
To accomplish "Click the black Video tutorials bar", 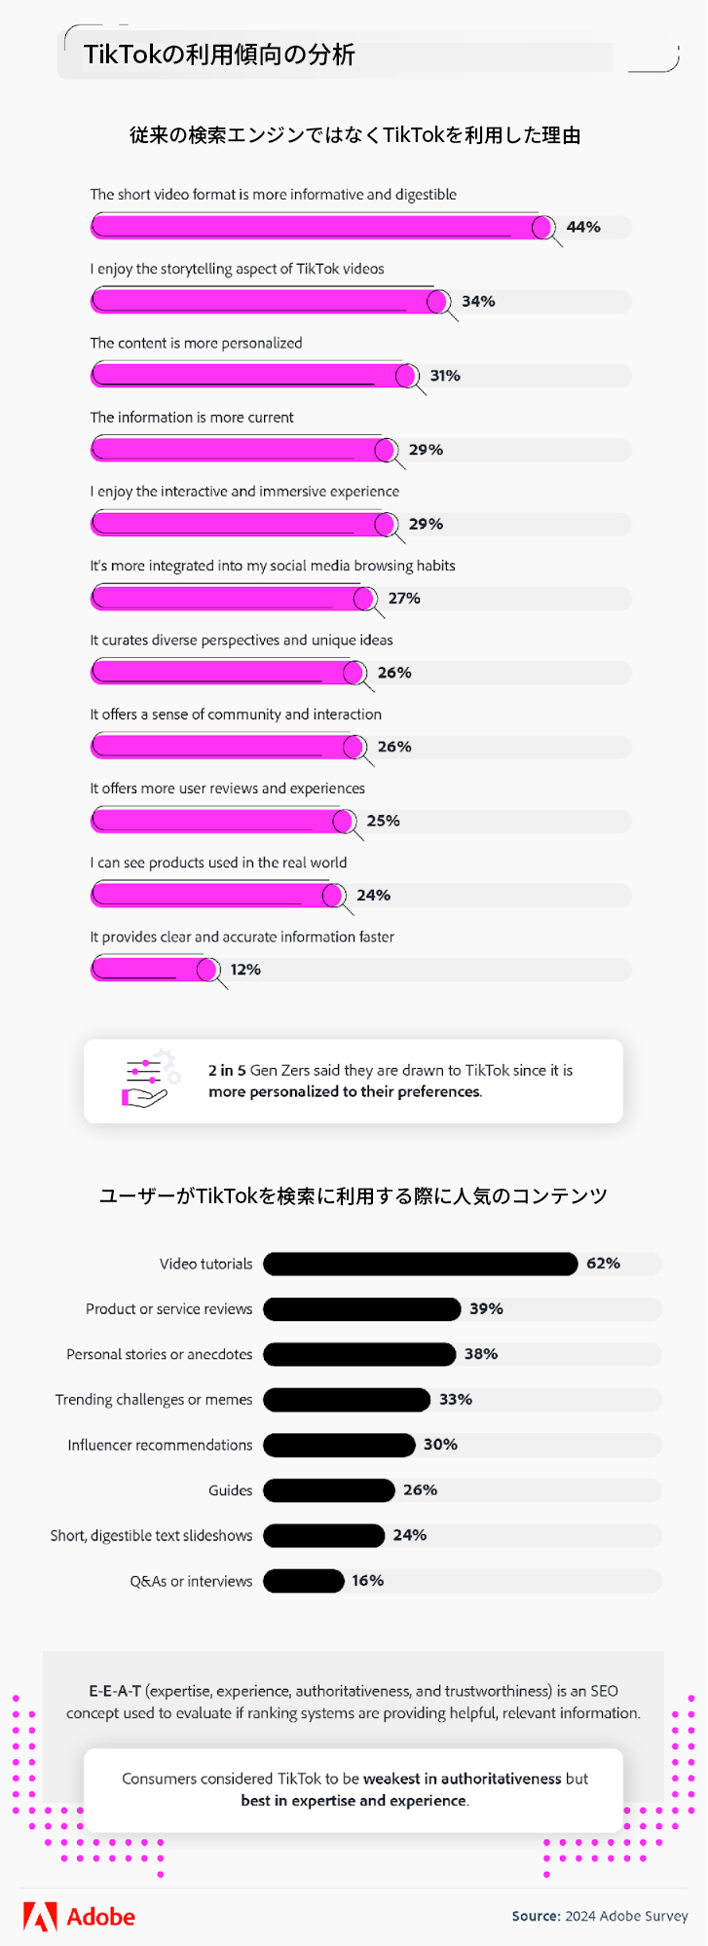I will (x=420, y=1264).
